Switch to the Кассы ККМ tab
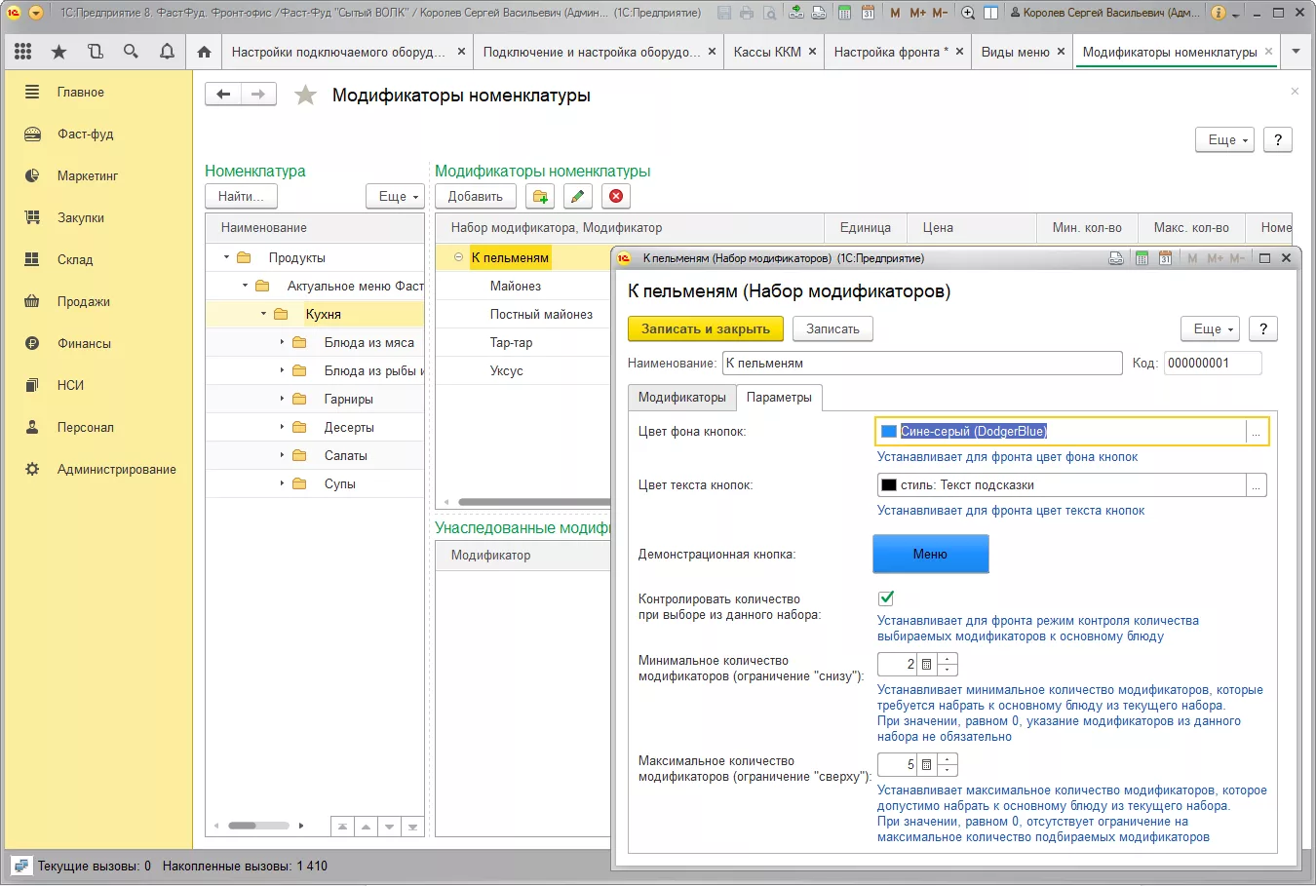Image resolution: width=1316 pixels, height=886 pixels. click(767, 52)
